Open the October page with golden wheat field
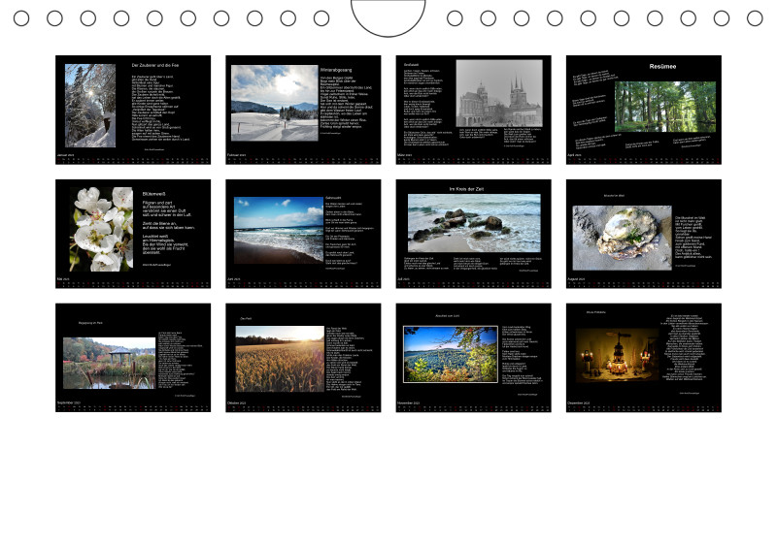777x546 pixels. click(303, 358)
